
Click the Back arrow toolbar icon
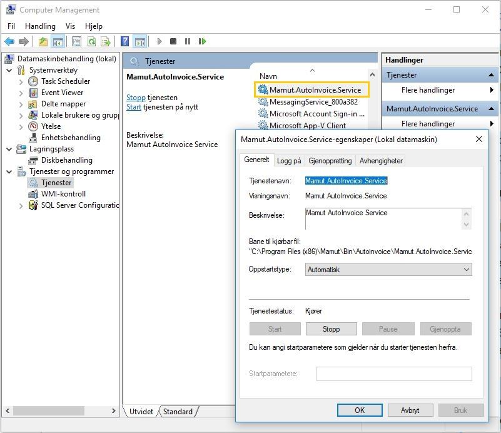(9, 41)
